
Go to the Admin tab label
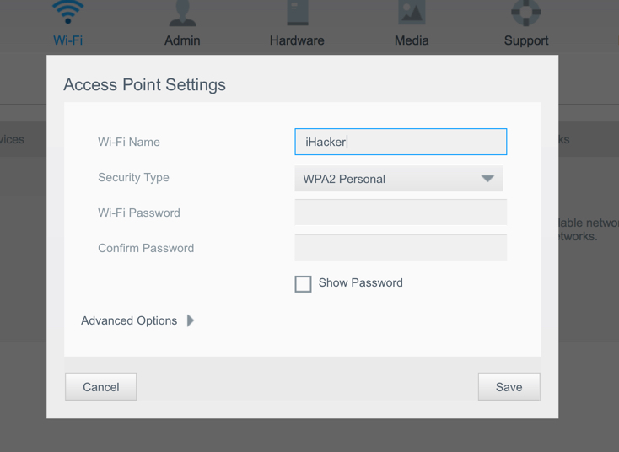182,40
